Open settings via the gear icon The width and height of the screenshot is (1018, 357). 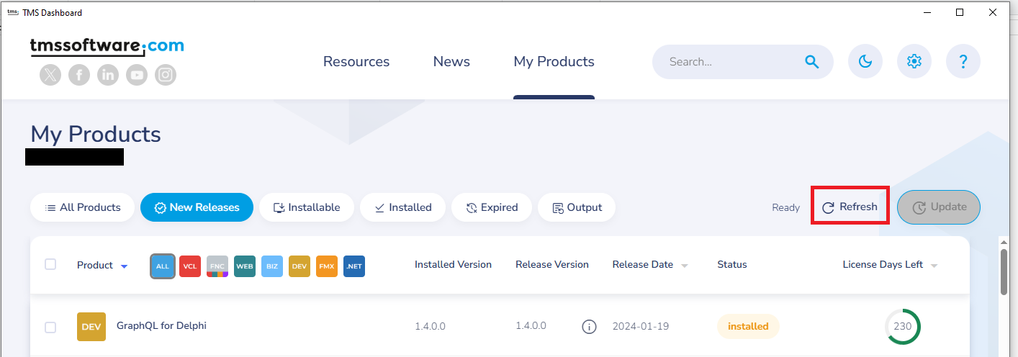[x=914, y=62]
